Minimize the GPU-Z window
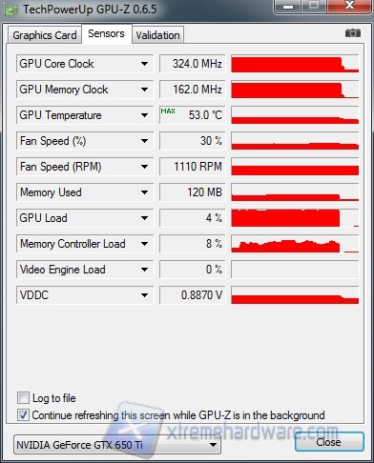This screenshot has width=374, height=463. pos(288,7)
